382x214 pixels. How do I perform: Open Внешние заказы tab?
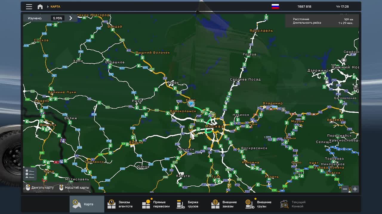(x=226, y=204)
